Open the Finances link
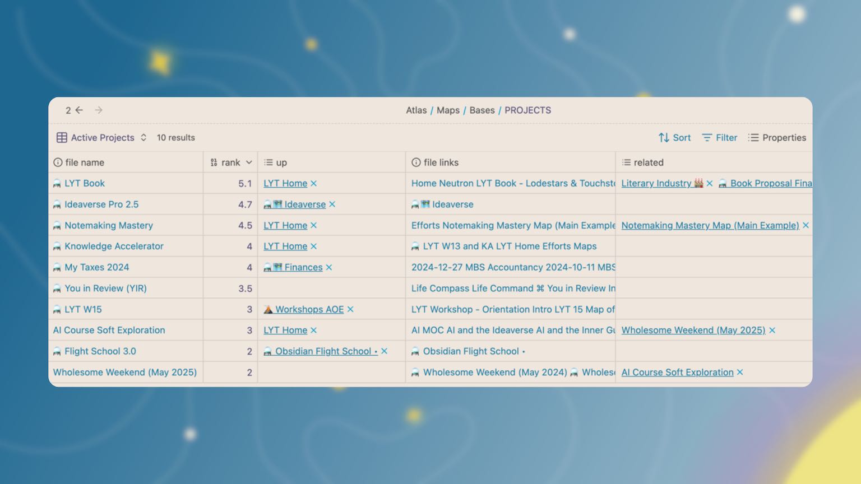Viewport: 861px width, 484px height. (293, 267)
